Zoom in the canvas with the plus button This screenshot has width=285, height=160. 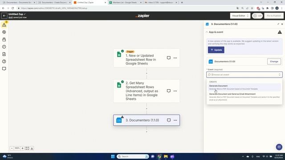pos(22,148)
